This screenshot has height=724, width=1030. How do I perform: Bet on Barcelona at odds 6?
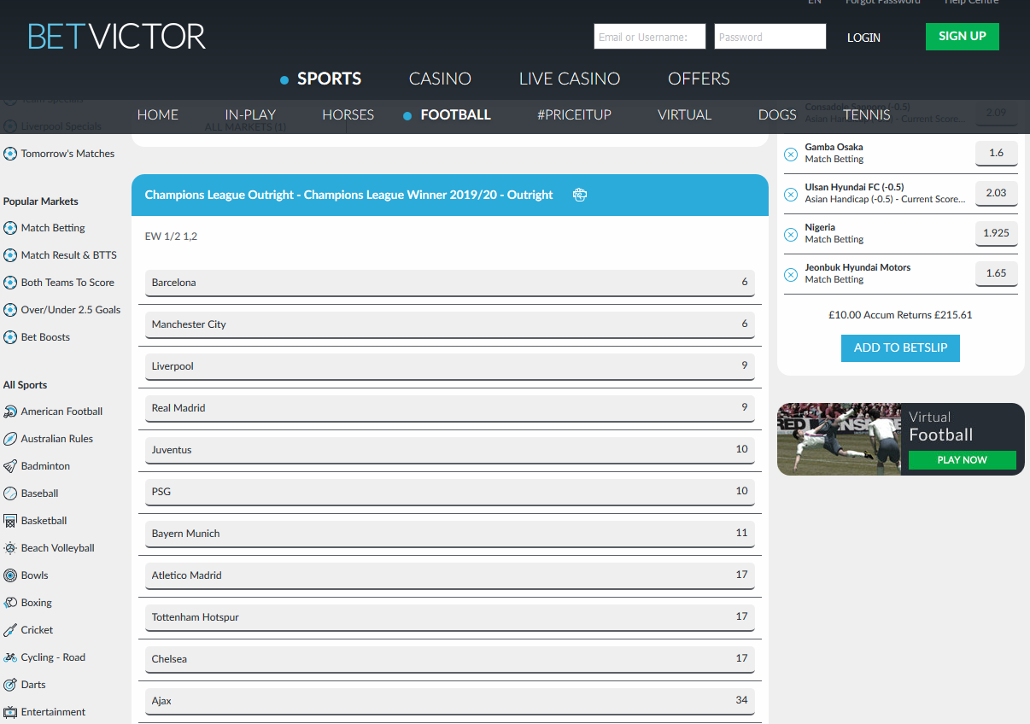pos(450,283)
